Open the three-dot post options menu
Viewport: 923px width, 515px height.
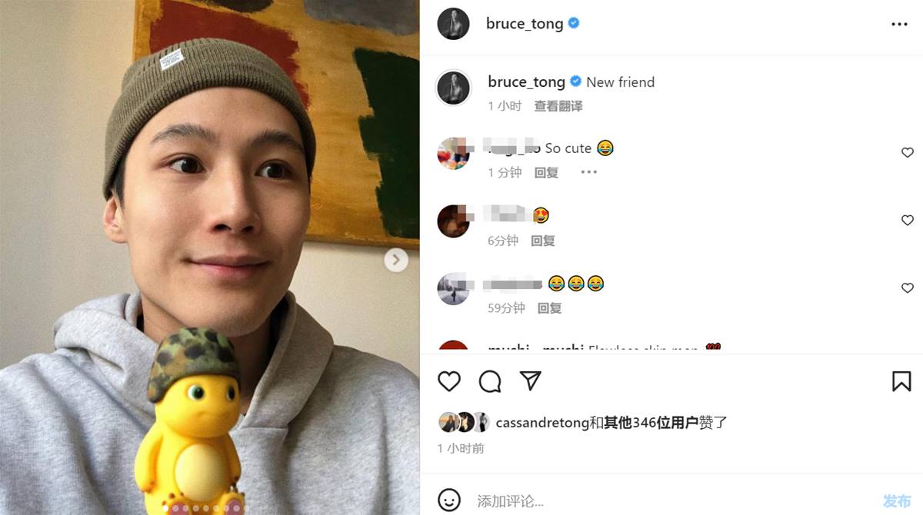tap(899, 25)
